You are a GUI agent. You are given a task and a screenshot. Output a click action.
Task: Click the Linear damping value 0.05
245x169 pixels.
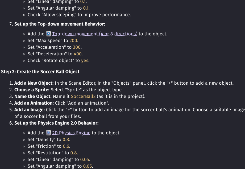[x=85, y=159]
